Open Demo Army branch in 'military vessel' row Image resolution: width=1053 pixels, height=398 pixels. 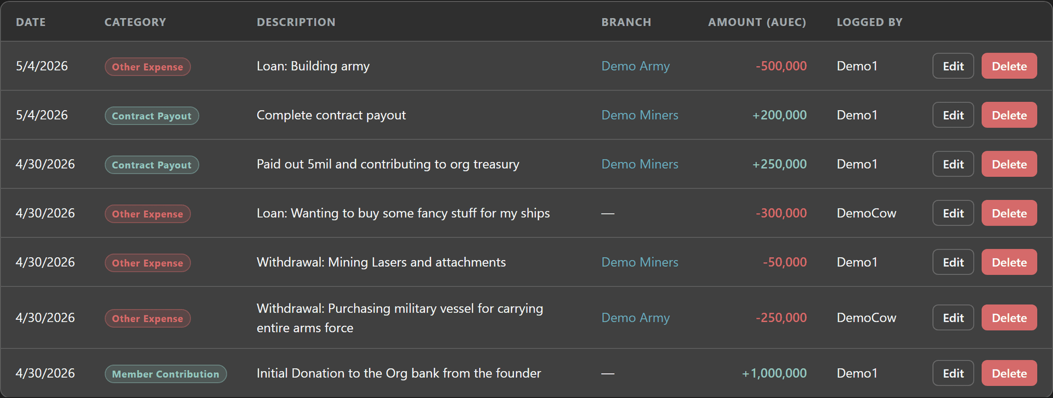point(635,318)
